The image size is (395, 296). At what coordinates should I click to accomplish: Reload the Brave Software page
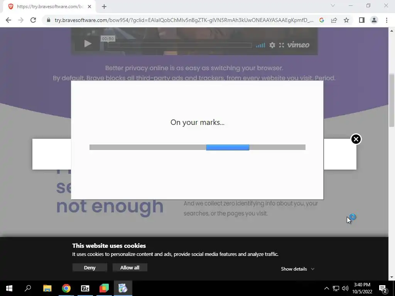(x=33, y=20)
